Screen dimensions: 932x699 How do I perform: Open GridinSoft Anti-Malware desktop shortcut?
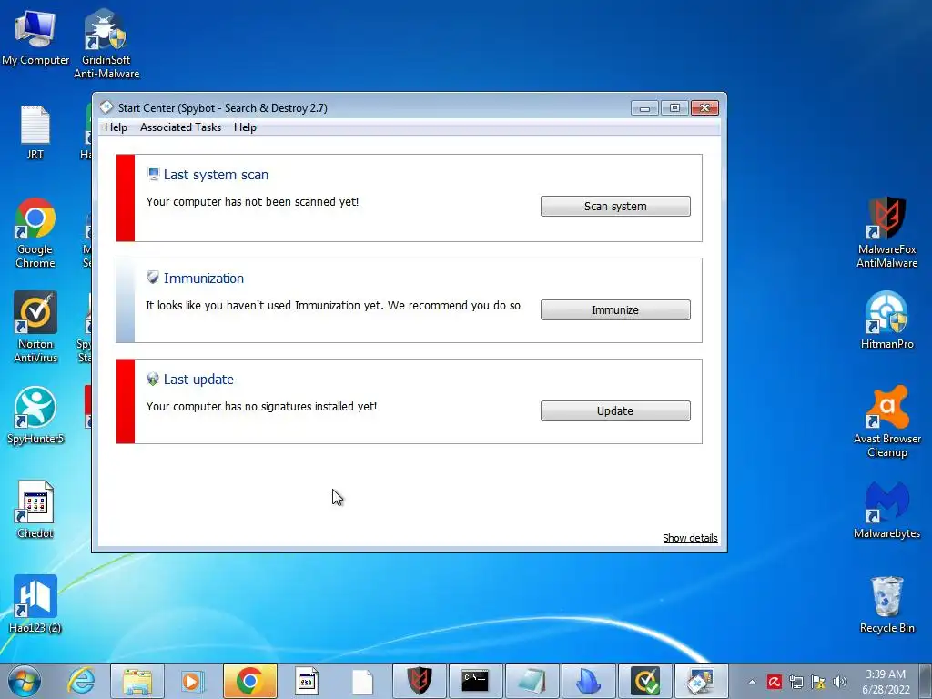(106, 44)
